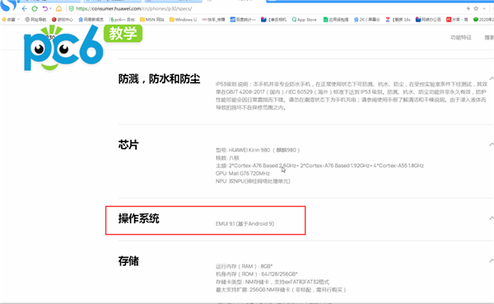Click the purple undo restore-tab icon
Viewport: 494px width, 304px height.
pyautogui.click(x=45, y=9)
